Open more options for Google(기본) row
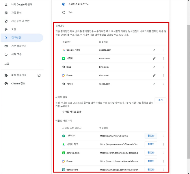190x174 pixels. pyautogui.click(x=163, y=50)
